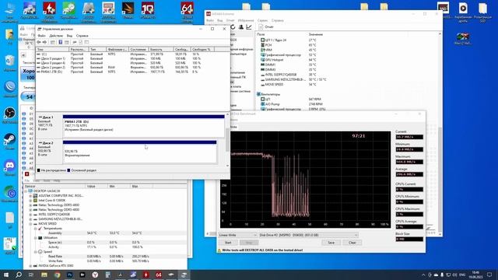Open Отчёт report button in AIDA64
This screenshot has width=498, height=280.
(x=266, y=27)
